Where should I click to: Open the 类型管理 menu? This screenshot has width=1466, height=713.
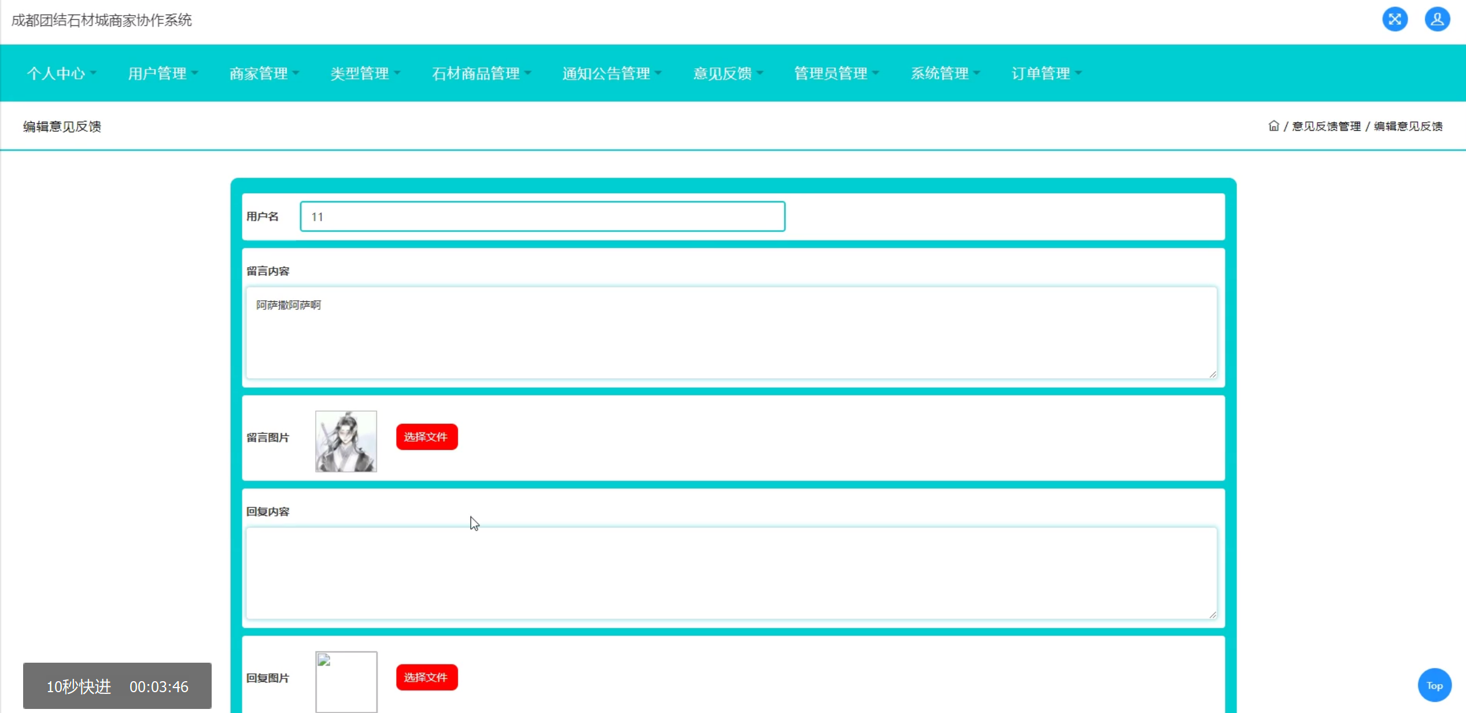365,73
